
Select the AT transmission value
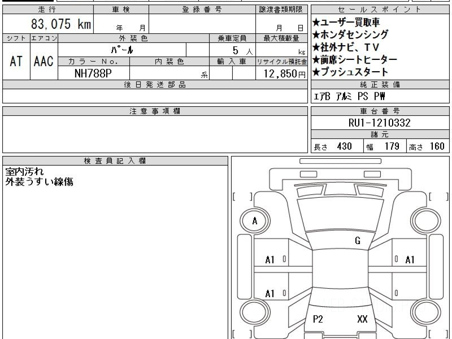[x=16, y=61]
